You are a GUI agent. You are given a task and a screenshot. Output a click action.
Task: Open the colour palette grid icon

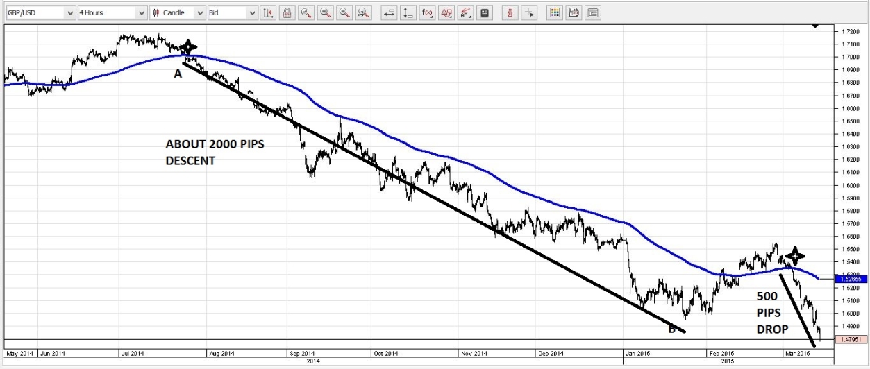pyautogui.click(x=554, y=12)
